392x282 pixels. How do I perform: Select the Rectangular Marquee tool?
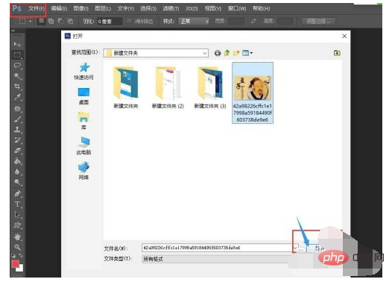[x=17, y=54]
